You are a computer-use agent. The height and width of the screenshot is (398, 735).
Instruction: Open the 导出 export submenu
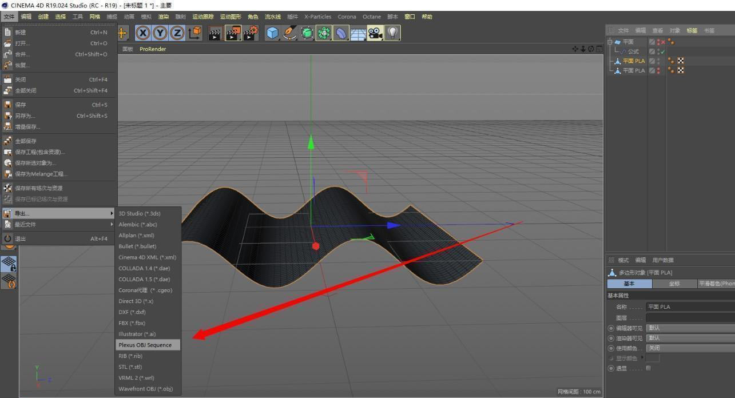tap(58, 213)
